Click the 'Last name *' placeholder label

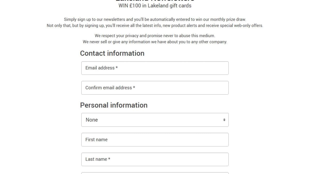98,159
